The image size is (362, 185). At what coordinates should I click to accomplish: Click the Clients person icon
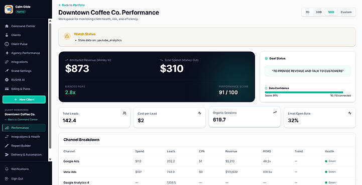point(7,35)
